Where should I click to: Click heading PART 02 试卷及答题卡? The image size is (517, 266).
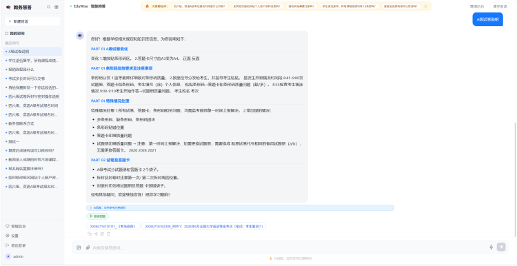tap(110, 160)
